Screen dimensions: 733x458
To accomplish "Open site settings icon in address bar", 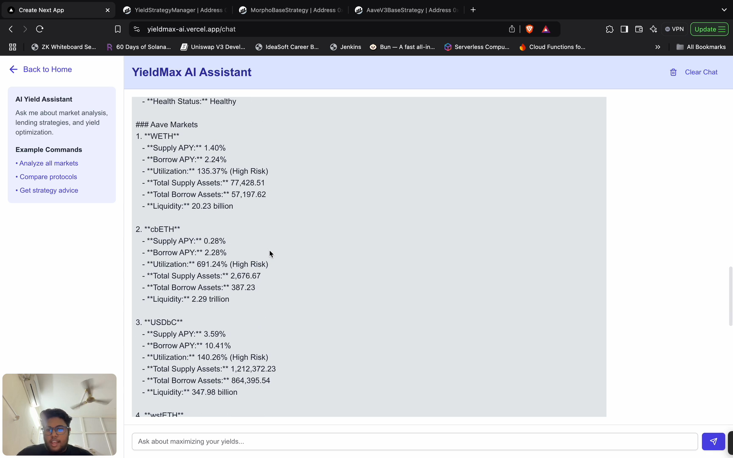I will click(137, 29).
